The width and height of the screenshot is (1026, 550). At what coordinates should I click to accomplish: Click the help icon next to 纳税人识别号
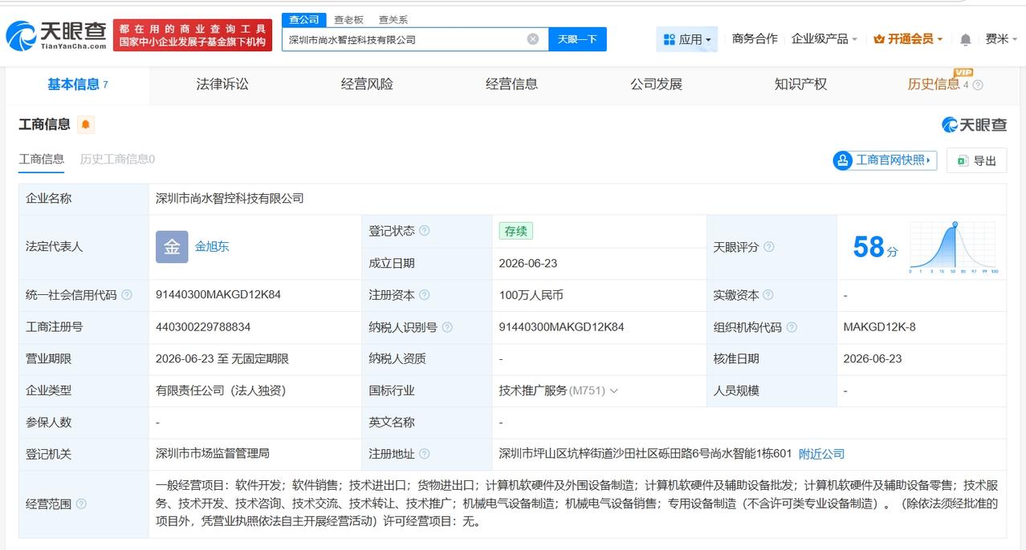pyautogui.click(x=447, y=327)
